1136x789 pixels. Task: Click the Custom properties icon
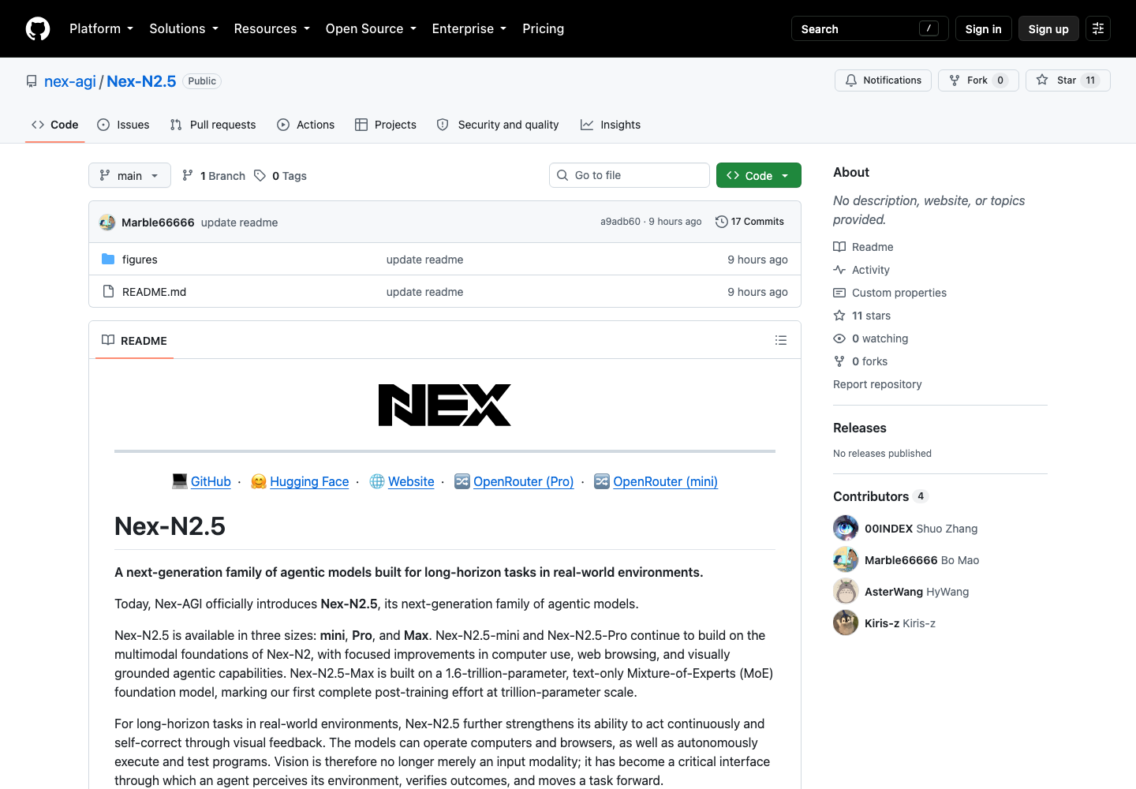click(839, 293)
